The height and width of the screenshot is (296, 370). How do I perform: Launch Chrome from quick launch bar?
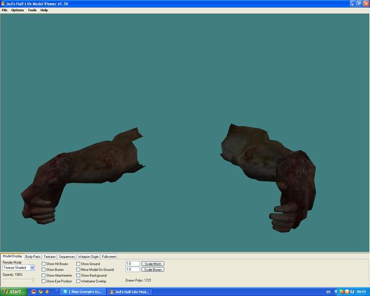40,292
